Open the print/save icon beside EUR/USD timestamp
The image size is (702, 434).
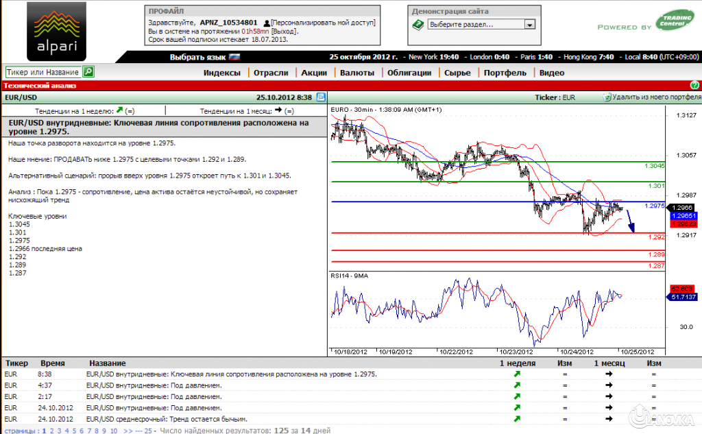pos(320,97)
